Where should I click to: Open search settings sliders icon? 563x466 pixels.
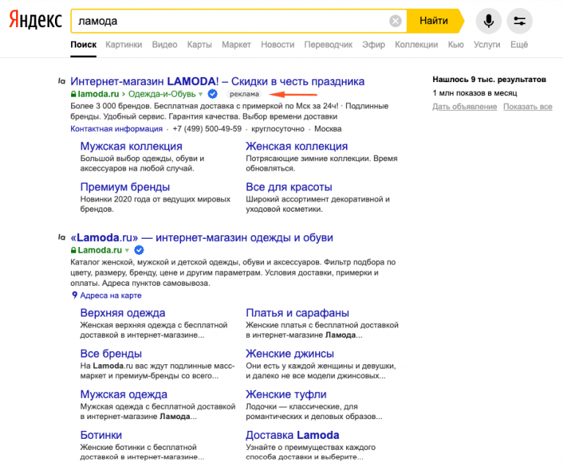(519, 21)
